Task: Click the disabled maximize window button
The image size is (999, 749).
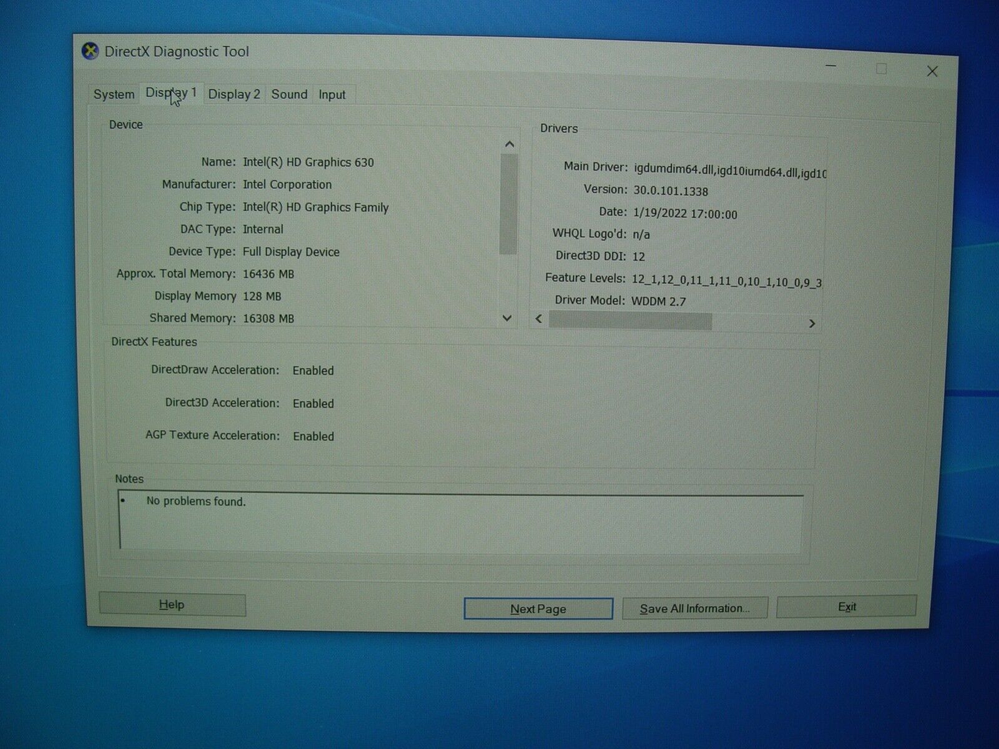Action: 881,69
